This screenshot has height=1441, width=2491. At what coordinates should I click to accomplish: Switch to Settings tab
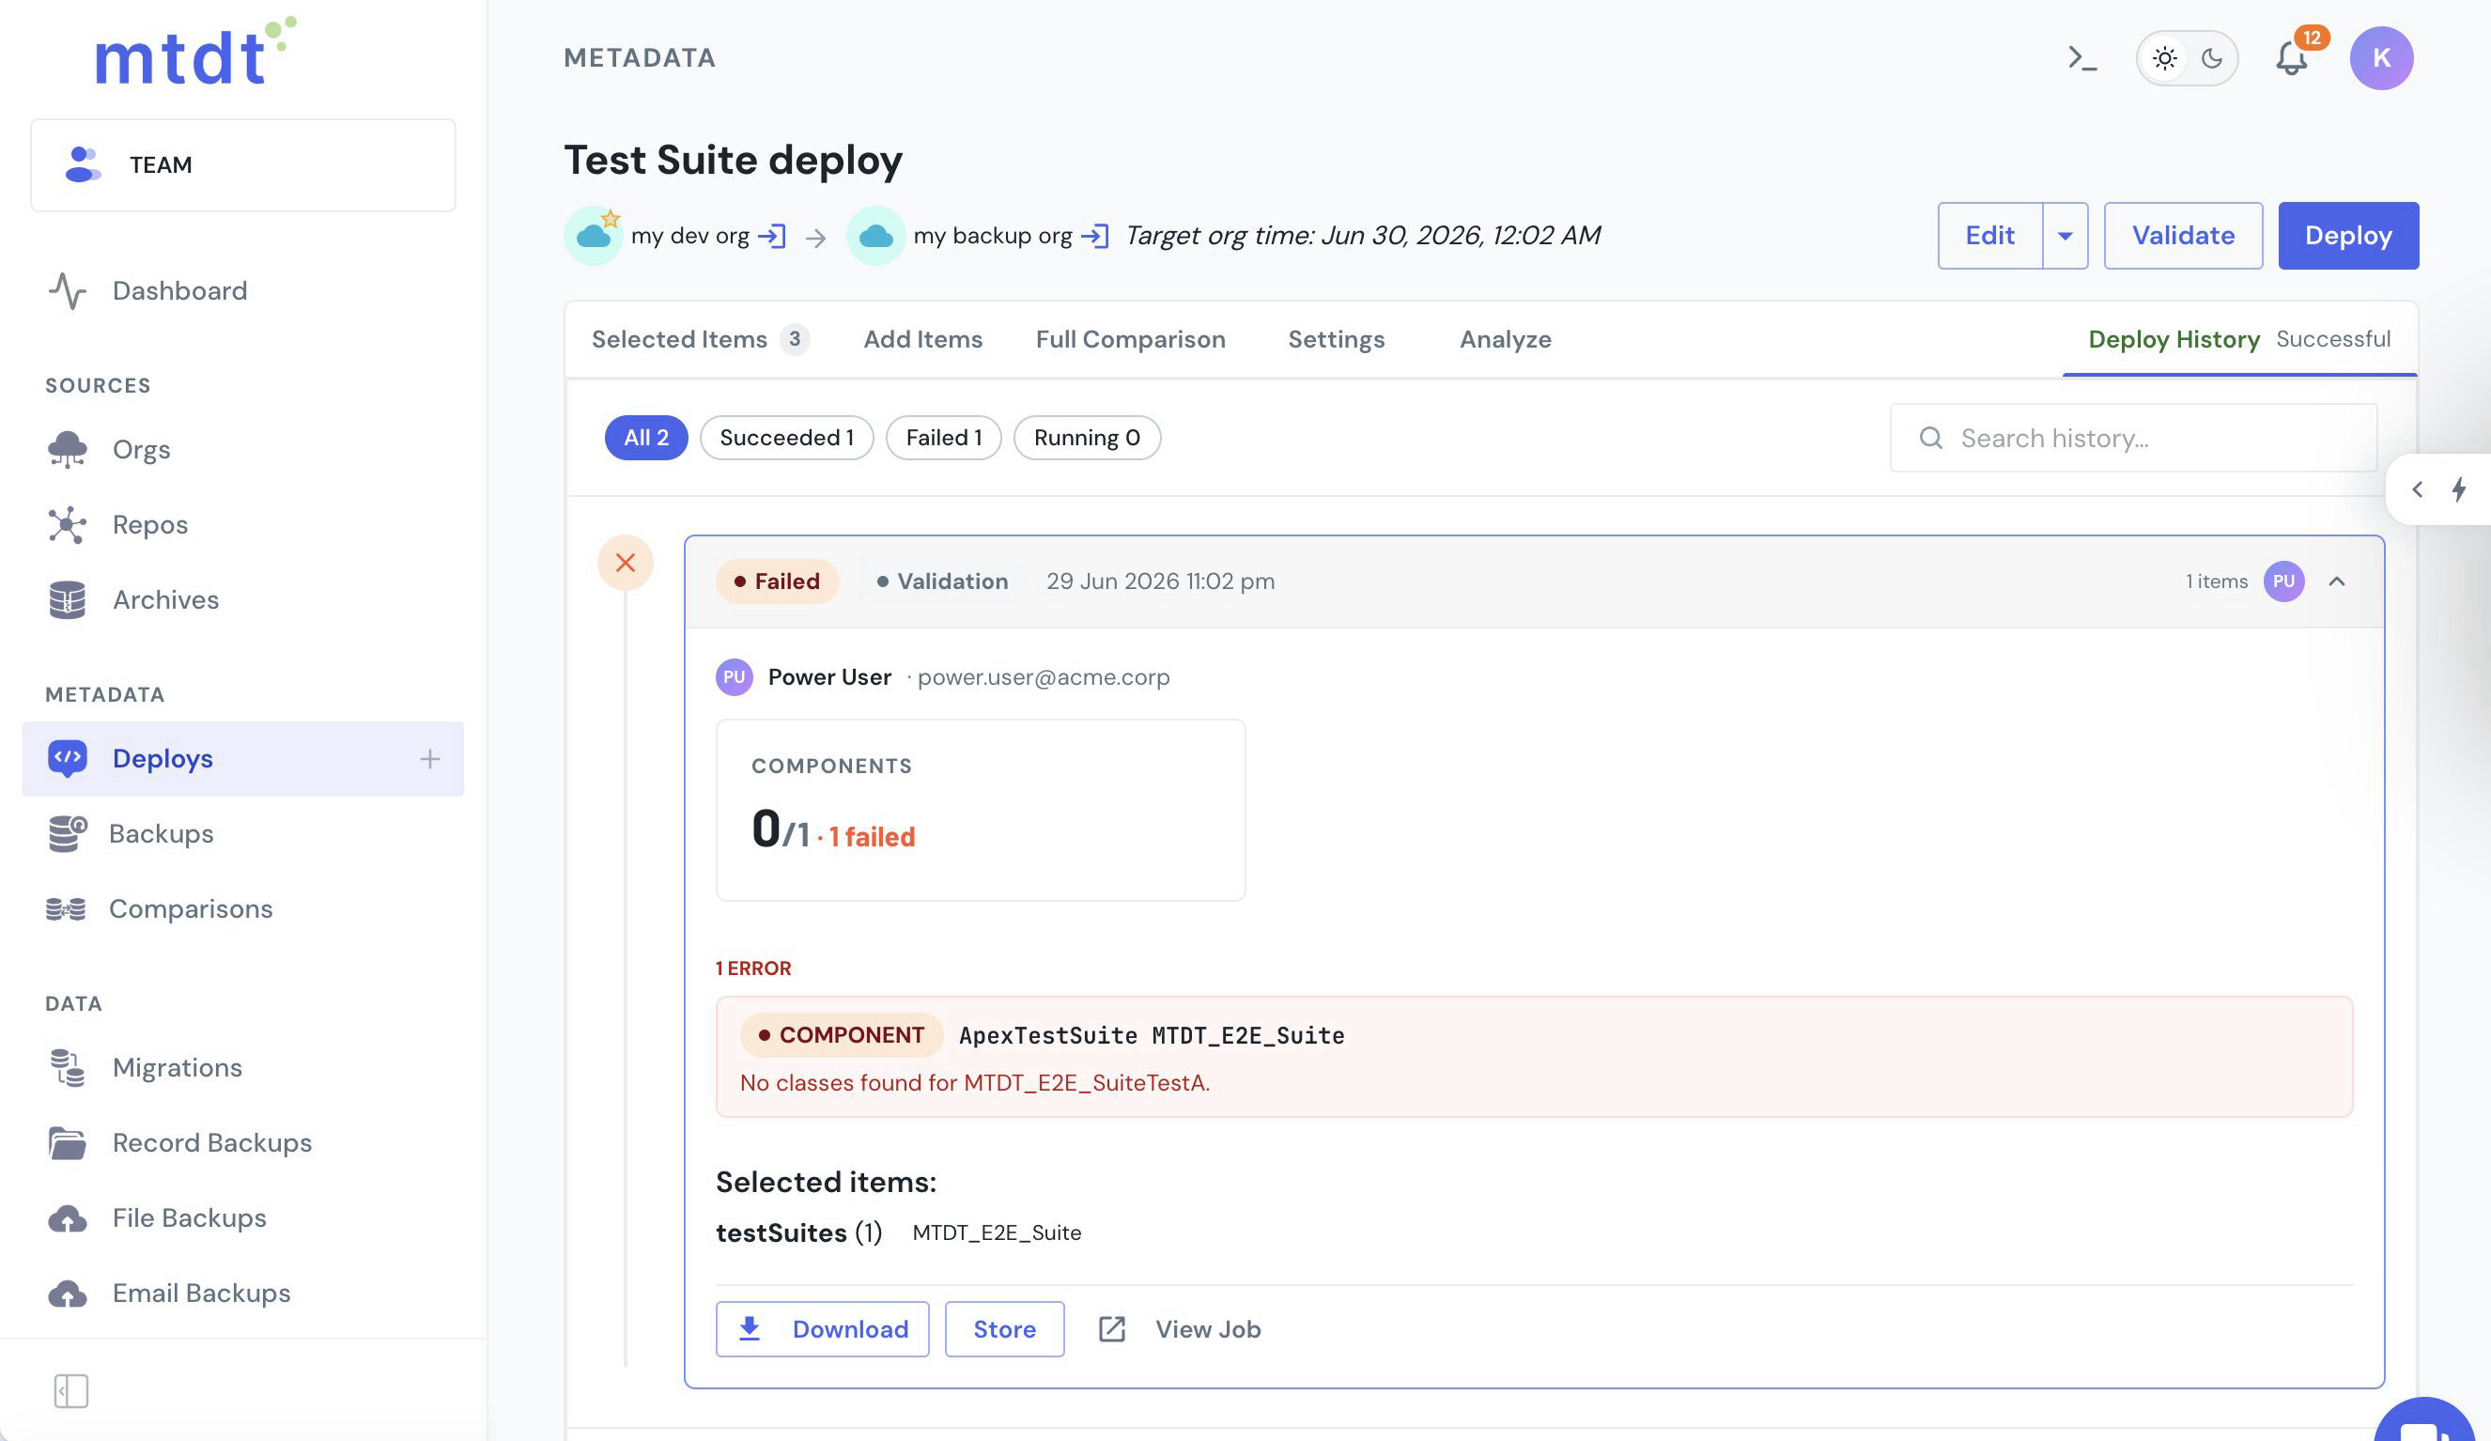(x=1336, y=340)
